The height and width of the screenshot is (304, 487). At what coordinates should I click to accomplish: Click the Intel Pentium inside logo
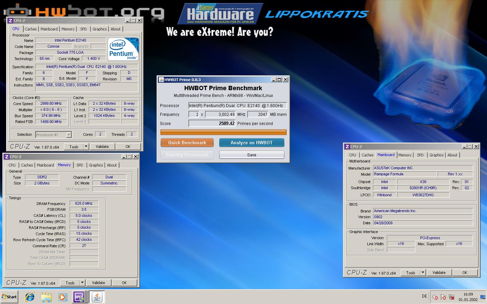pyautogui.click(x=123, y=49)
